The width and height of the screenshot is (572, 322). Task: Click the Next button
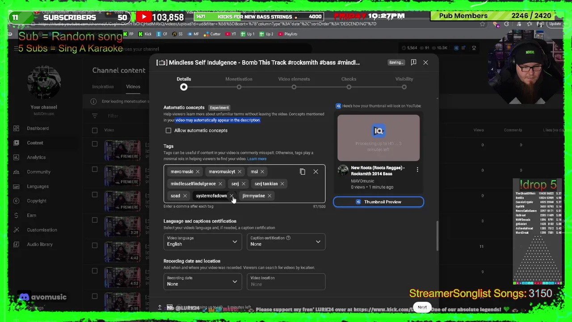(x=422, y=307)
